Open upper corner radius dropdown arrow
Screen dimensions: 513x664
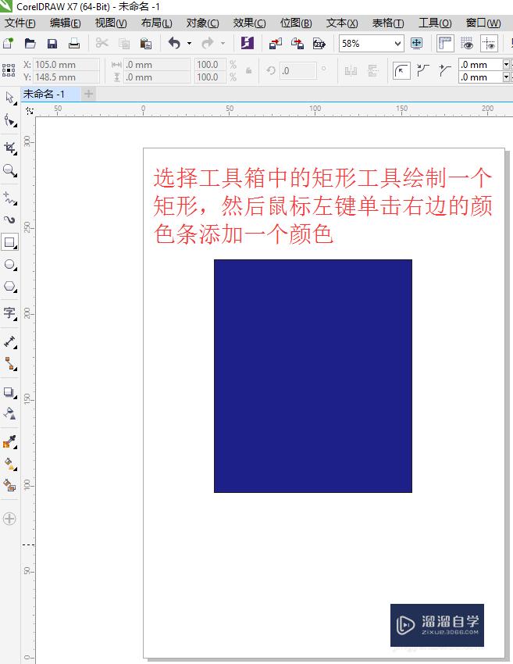coord(506,64)
